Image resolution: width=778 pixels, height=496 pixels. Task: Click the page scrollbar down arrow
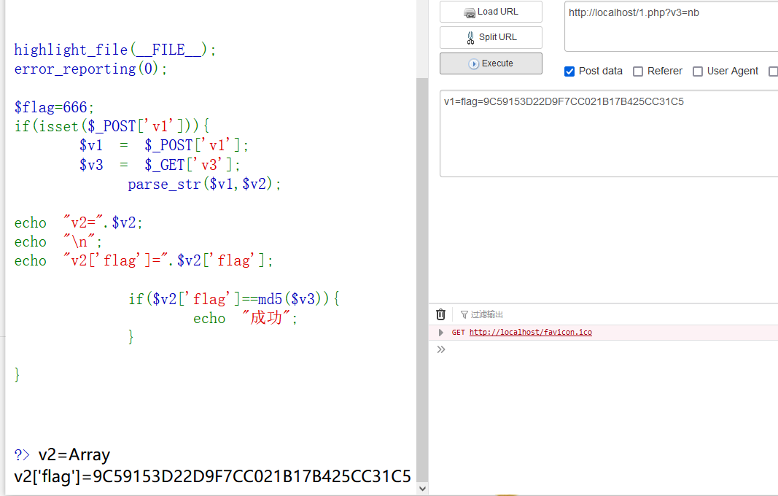422,489
